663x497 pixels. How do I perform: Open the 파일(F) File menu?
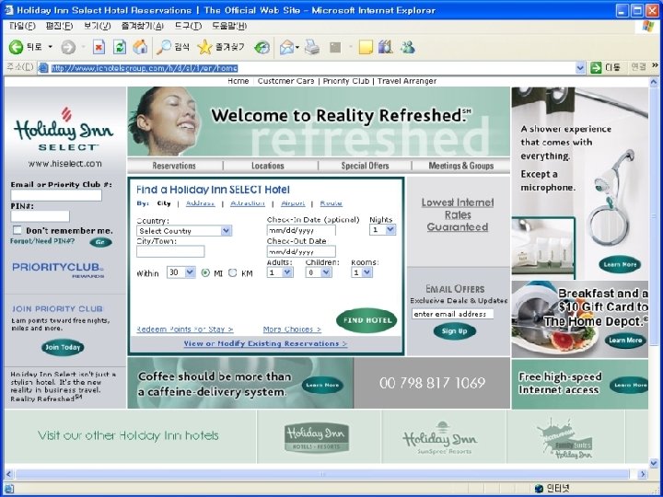[22, 26]
